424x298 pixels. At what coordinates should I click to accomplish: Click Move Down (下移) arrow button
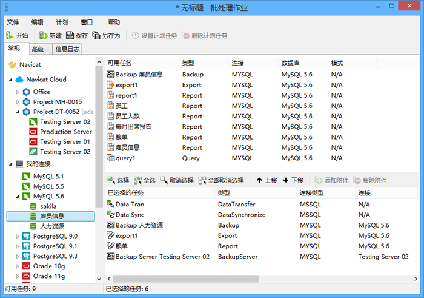point(293,180)
